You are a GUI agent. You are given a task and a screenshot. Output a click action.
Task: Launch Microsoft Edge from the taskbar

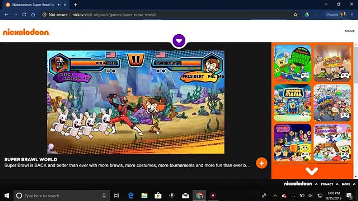tap(131, 196)
